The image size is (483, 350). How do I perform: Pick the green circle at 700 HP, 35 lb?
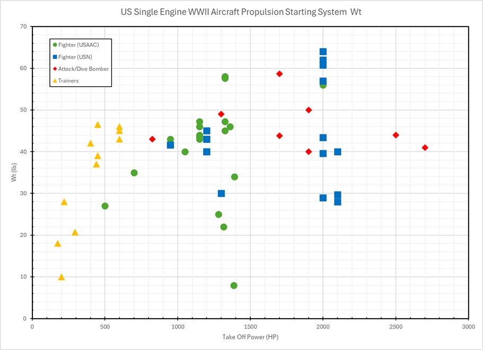tap(134, 173)
